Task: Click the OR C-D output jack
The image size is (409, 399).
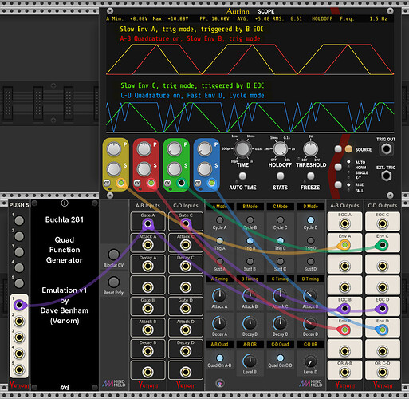Action: [x=383, y=372]
